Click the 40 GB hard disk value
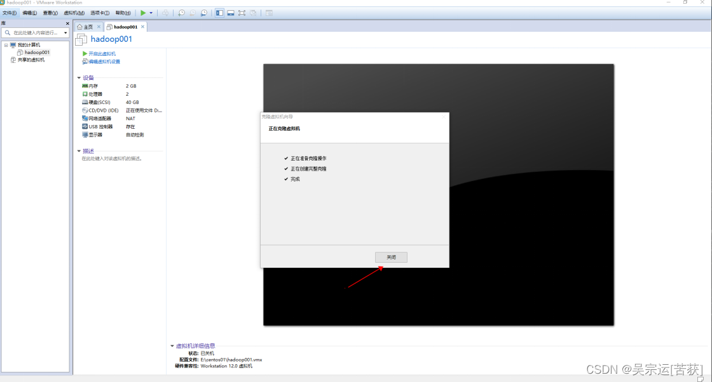 (x=132, y=102)
